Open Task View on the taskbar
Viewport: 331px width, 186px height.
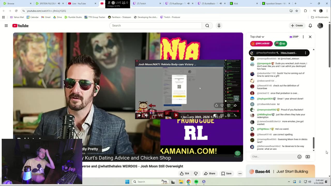[173, 182]
